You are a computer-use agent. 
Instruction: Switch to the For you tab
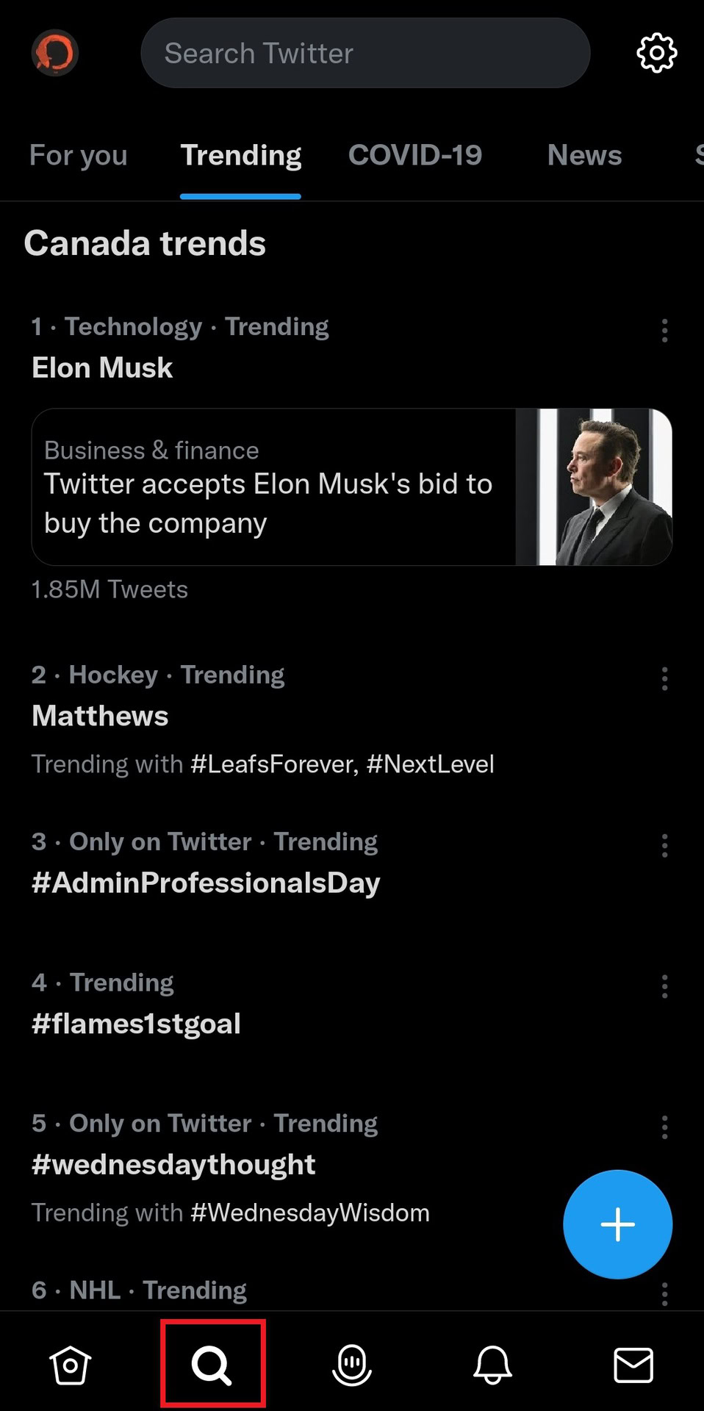click(x=79, y=156)
